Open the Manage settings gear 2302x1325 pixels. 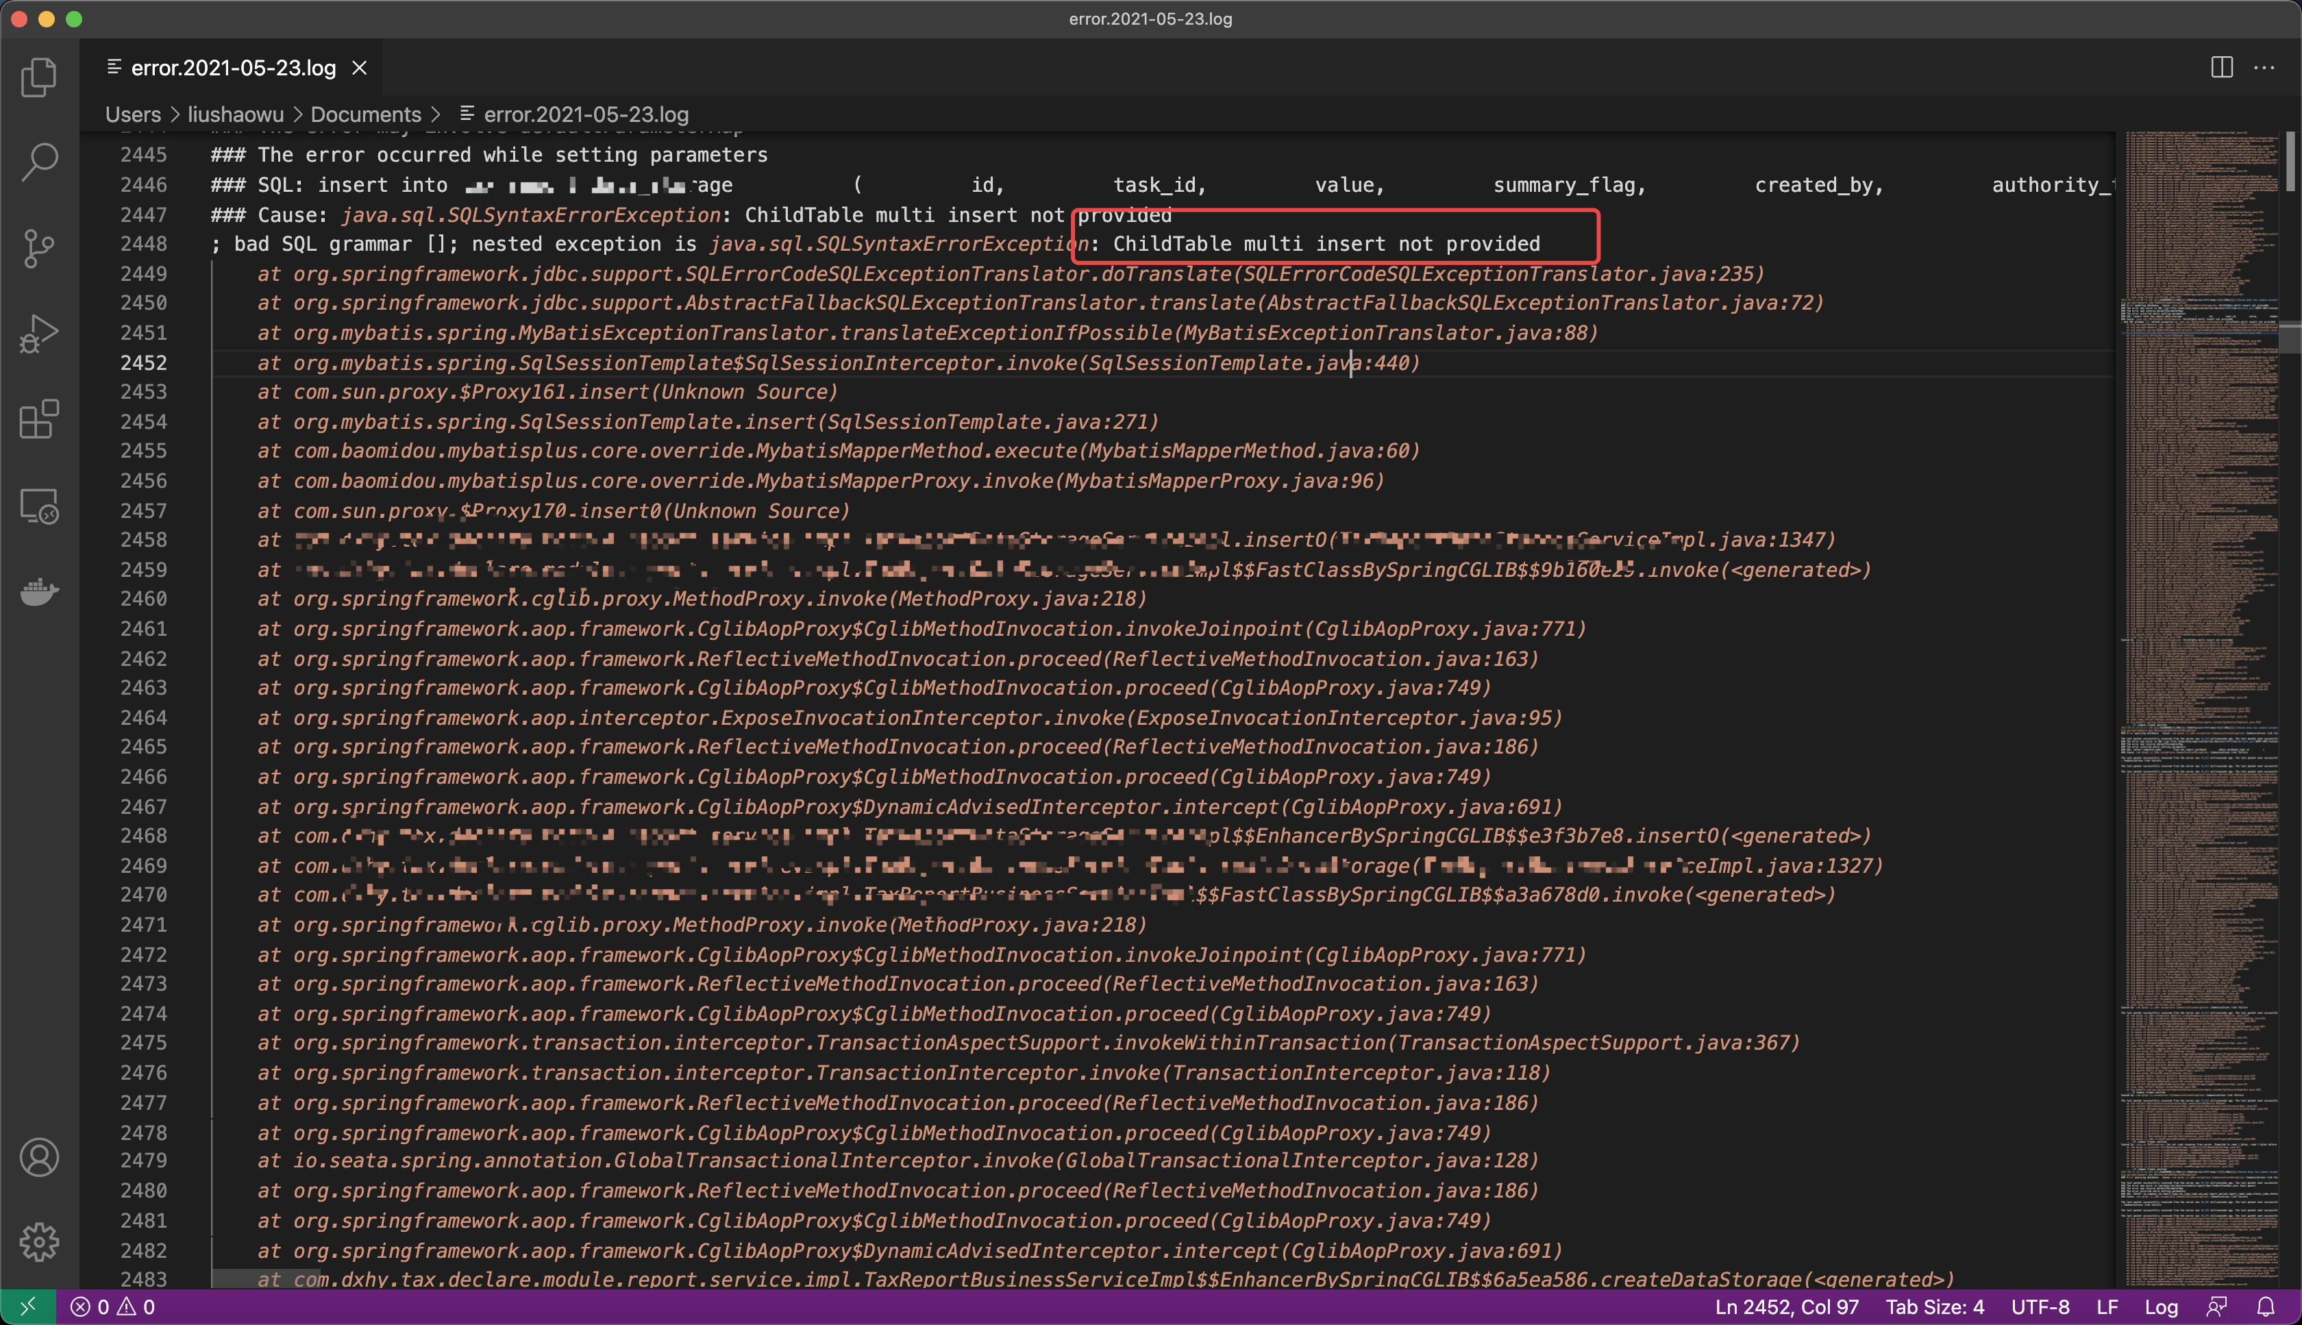[x=39, y=1242]
